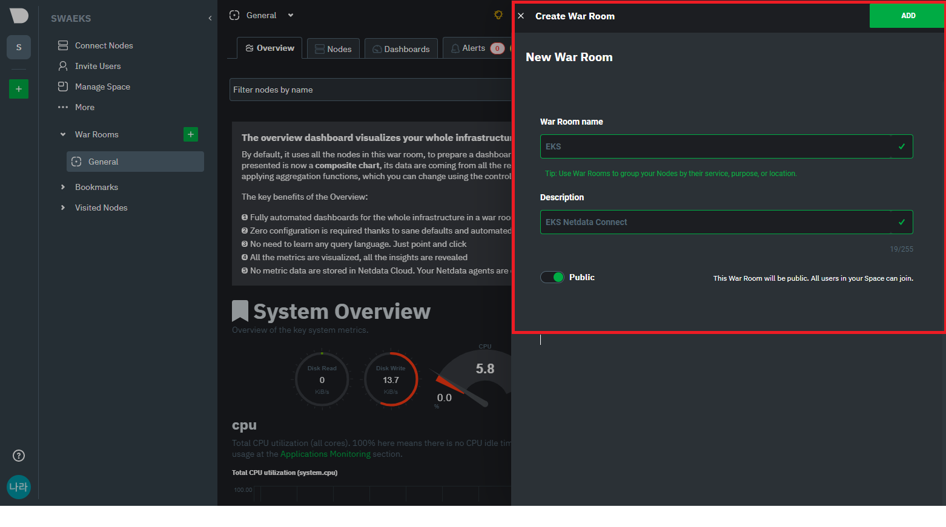Collapse the War Rooms section
The height and width of the screenshot is (527, 946).
(x=63, y=134)
